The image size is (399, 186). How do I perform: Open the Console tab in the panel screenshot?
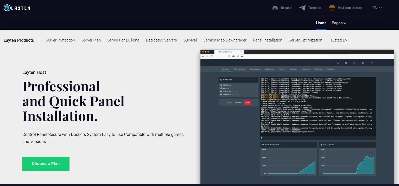pyautogui.click(x=225, y=69)
